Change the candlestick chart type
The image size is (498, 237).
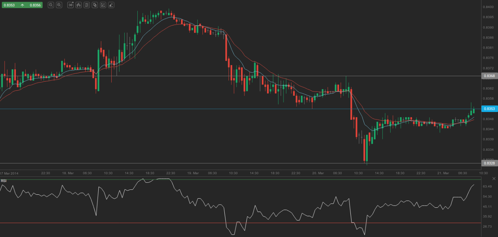(79, 5)
